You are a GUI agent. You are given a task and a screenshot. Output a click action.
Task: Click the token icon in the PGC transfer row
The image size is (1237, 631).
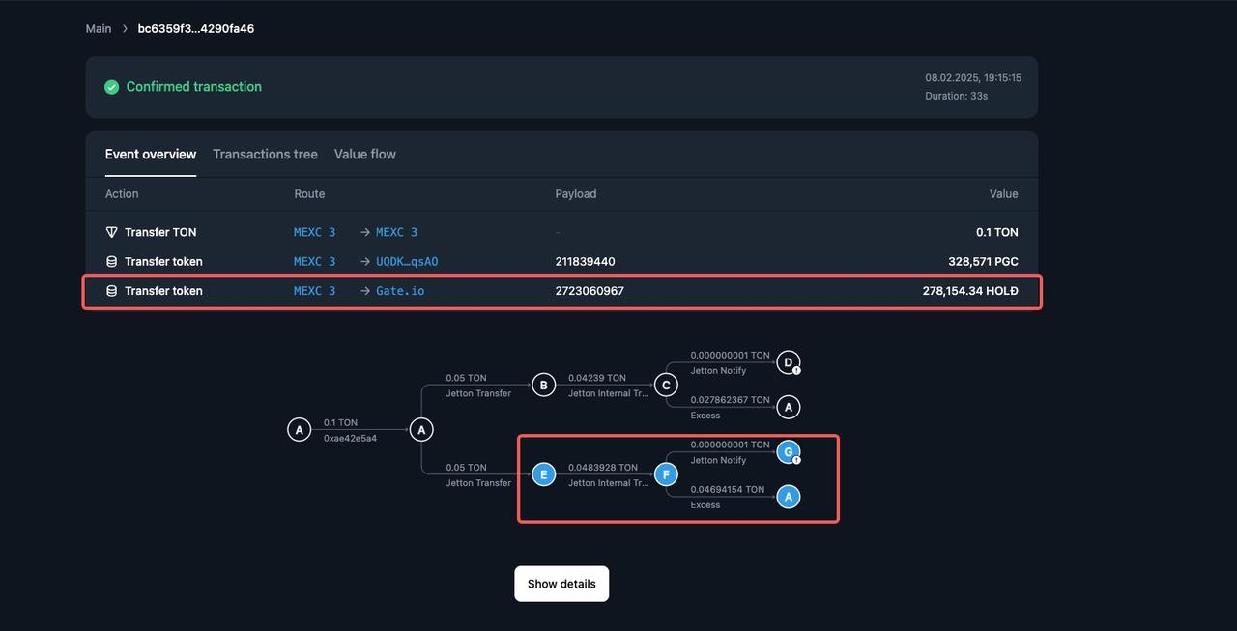point(111,262)
